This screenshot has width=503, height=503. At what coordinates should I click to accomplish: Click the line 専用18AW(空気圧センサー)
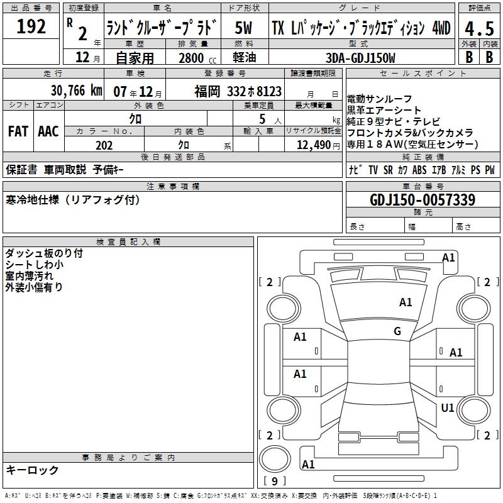click(x=412, y=144)
